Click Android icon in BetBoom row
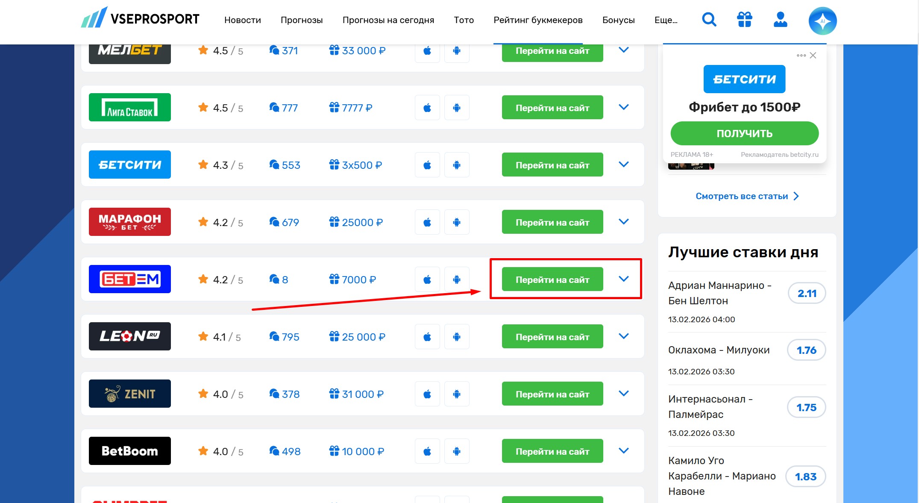The width and height of the screenshot is (919, 503). [x=457, y=451]
